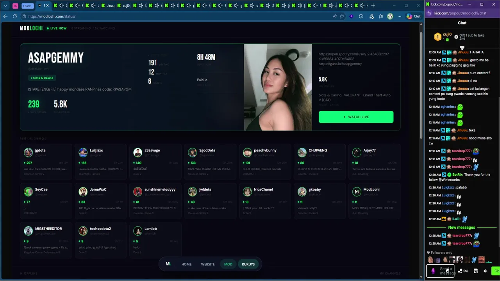Click the NicaChanel channel avatar
The width and height of the screenshot is (500, 281).
(247, 191)
